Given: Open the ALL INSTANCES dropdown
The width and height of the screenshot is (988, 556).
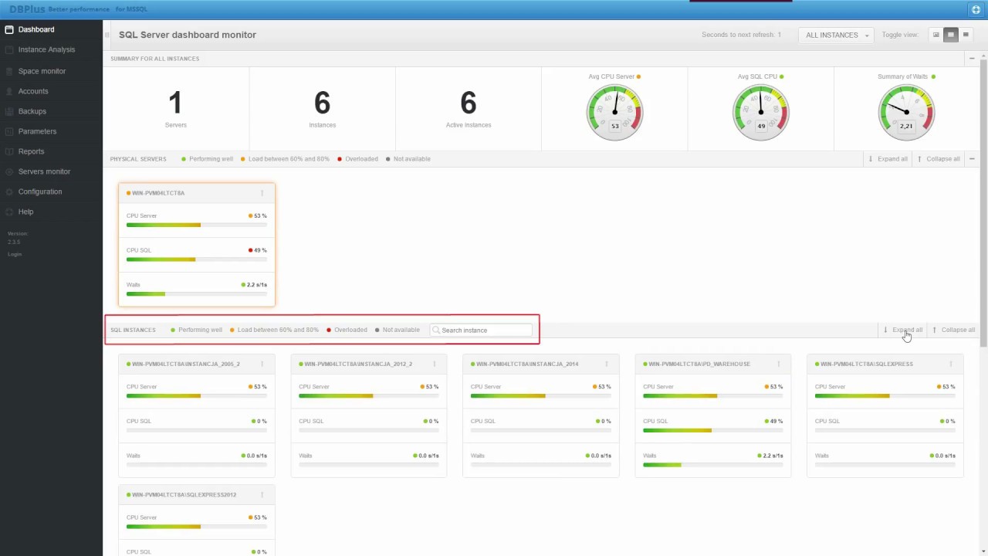Looking at the screenshot, I should 837,35.
